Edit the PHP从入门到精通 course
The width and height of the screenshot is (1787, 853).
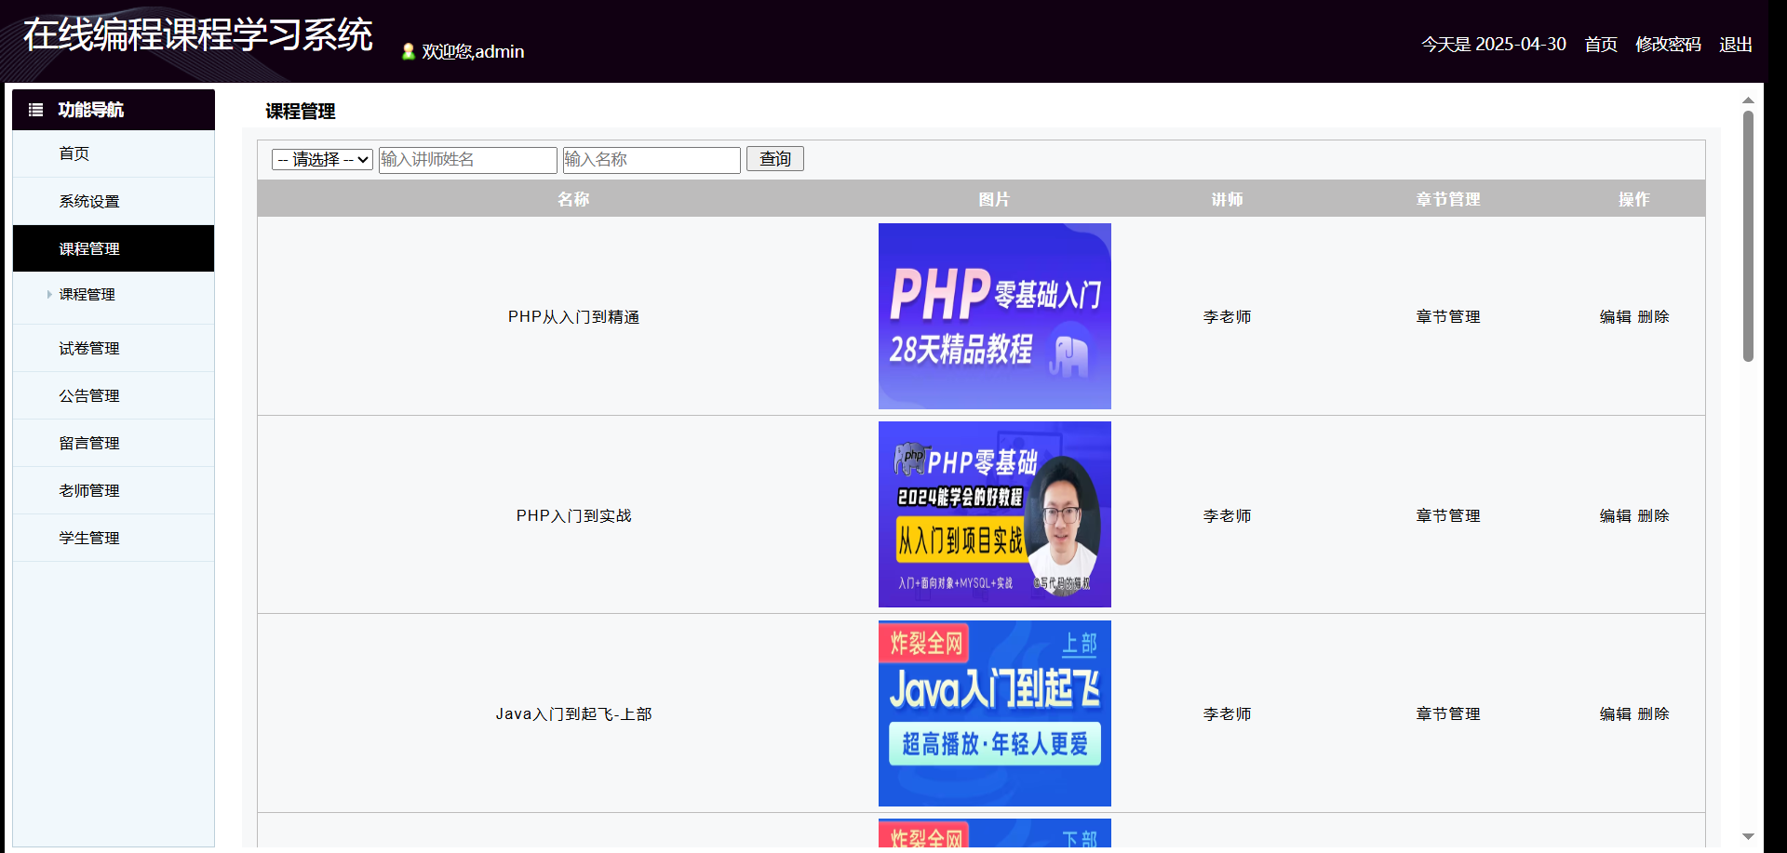(1616, 316)
